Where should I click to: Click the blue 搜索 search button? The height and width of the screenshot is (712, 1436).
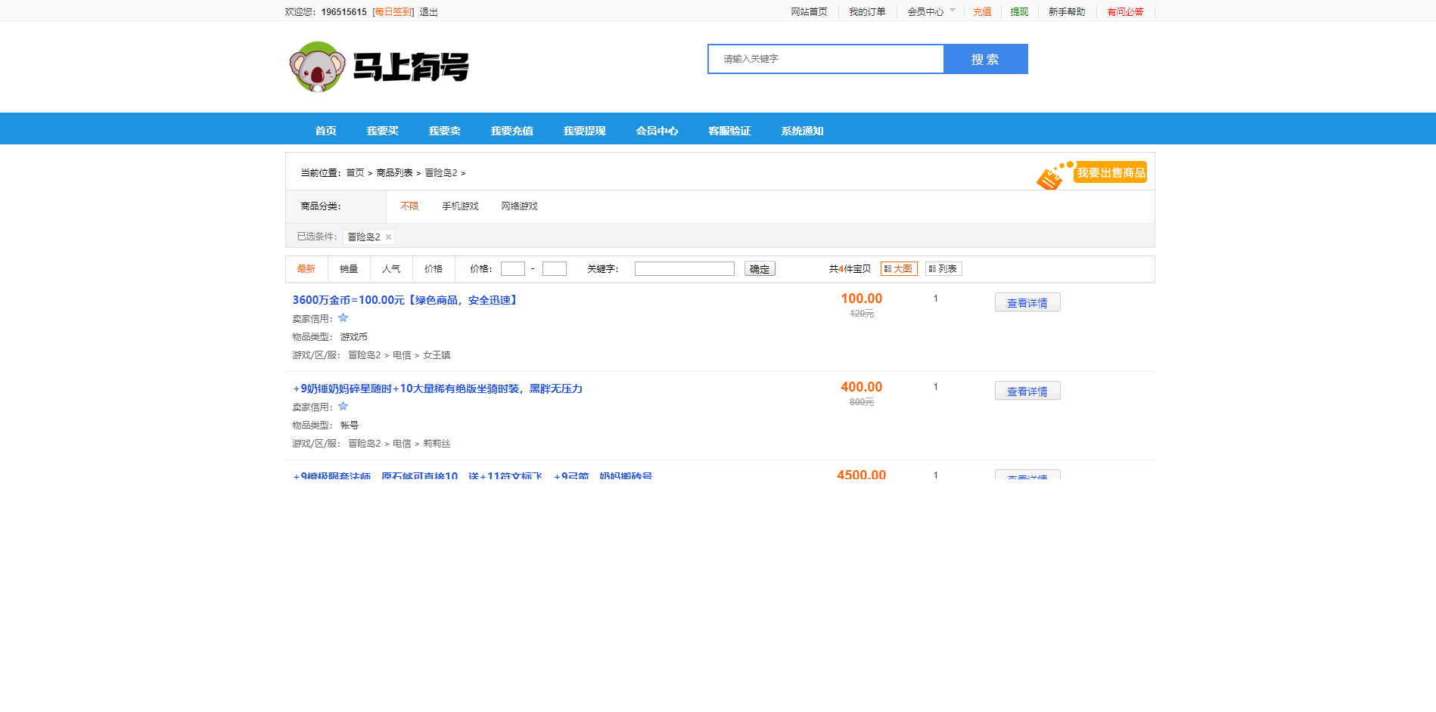[x=985, y=59]
